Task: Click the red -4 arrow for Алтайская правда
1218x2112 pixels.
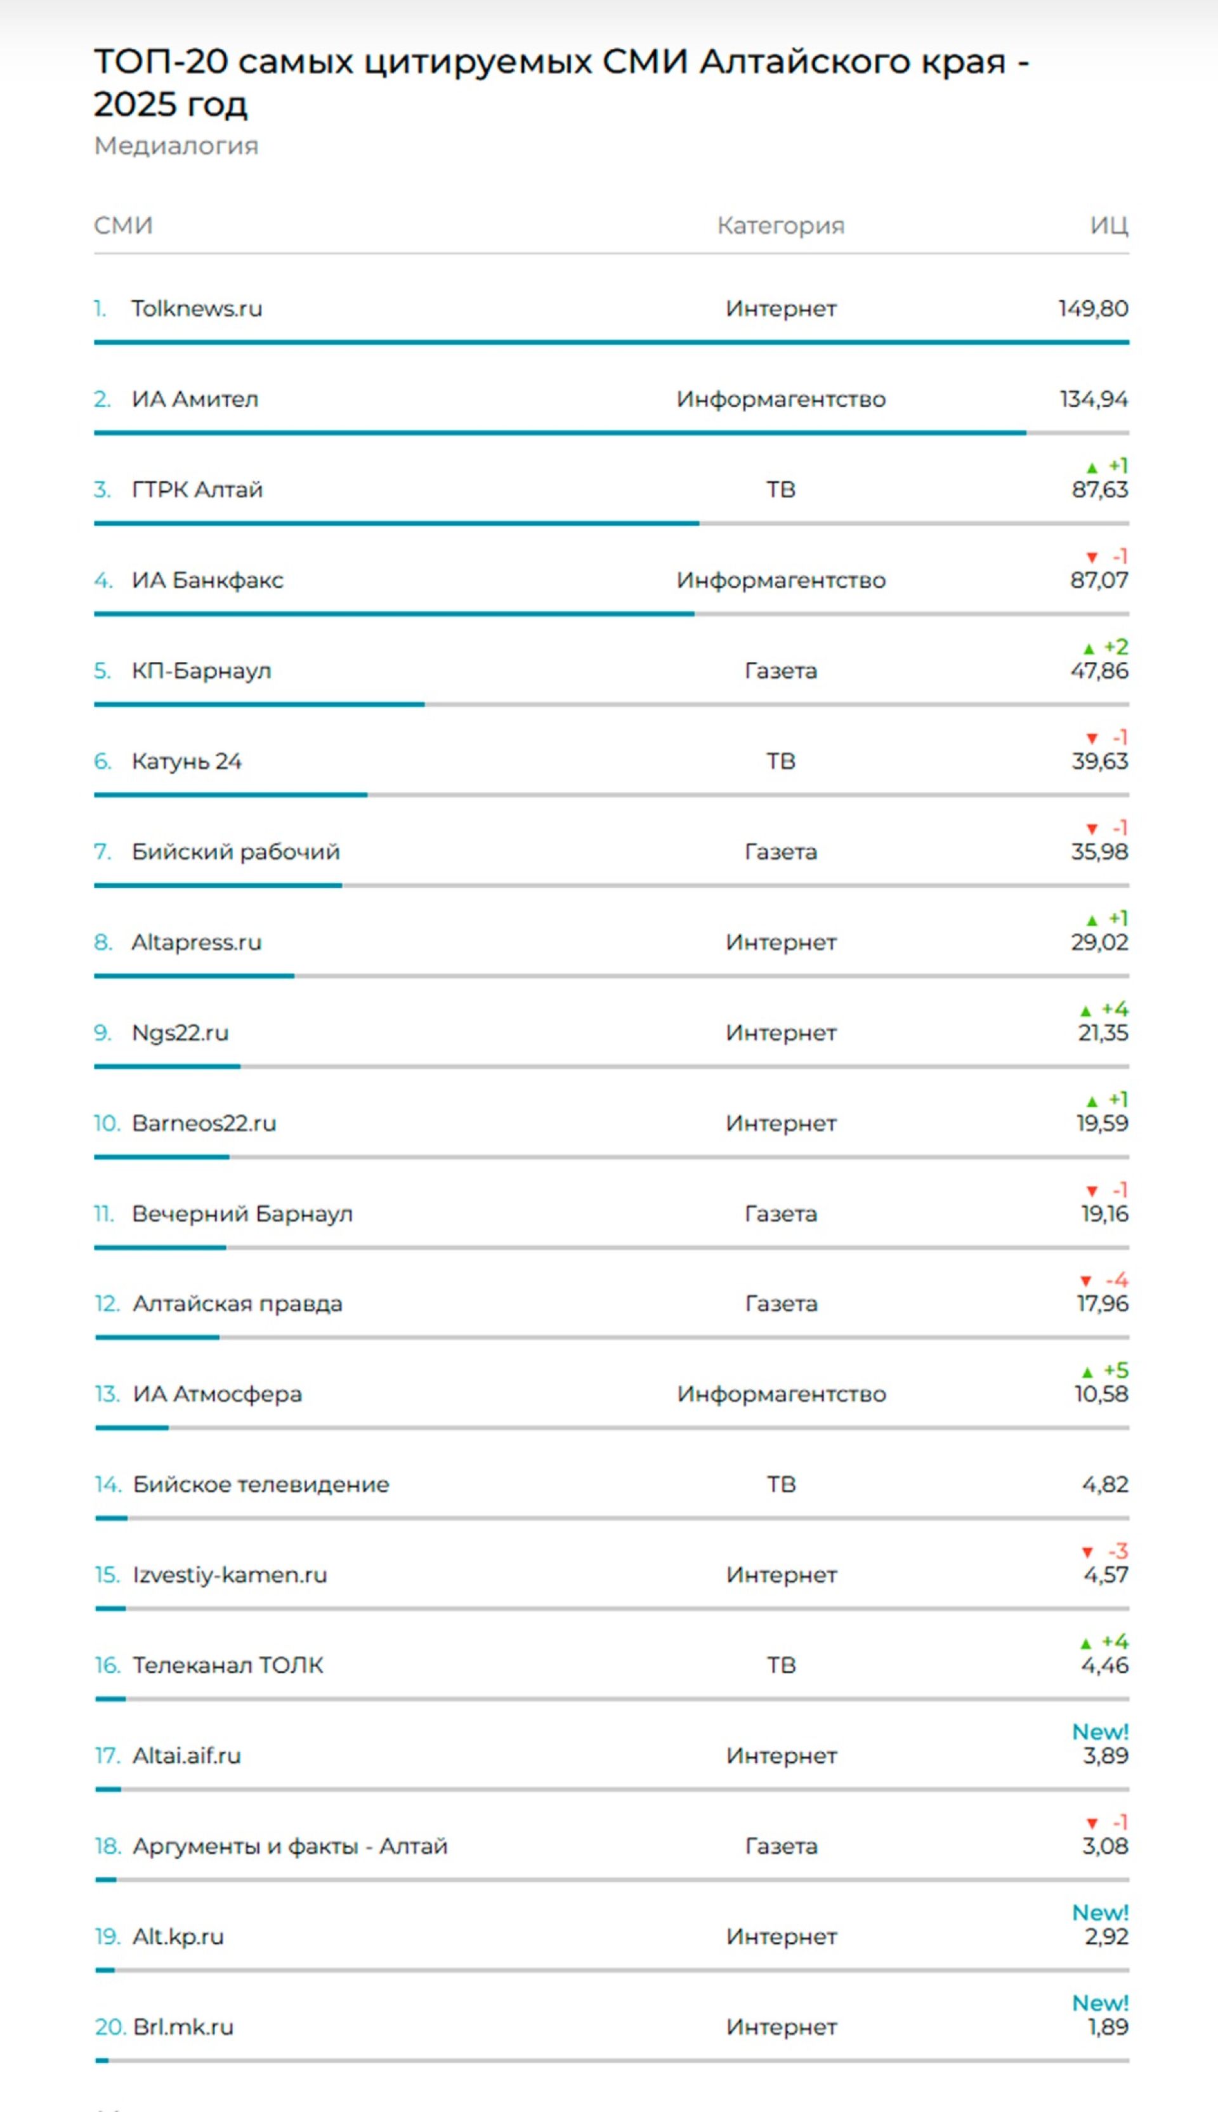Action: click(x=1086, y=1281)
